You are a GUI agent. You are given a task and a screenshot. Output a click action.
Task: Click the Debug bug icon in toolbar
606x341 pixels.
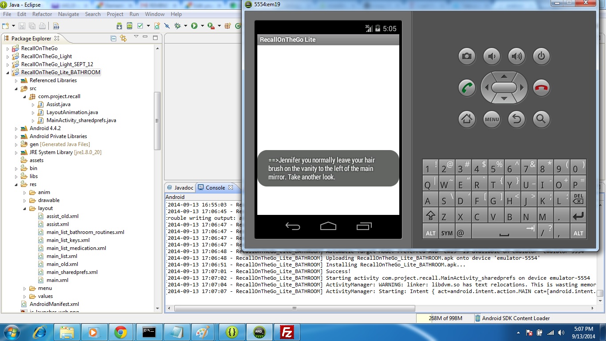(177, 26)
